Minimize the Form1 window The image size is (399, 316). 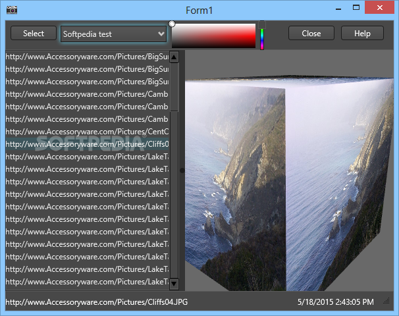338,9
